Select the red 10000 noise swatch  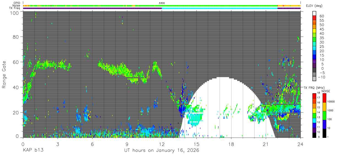pos(324,98)
